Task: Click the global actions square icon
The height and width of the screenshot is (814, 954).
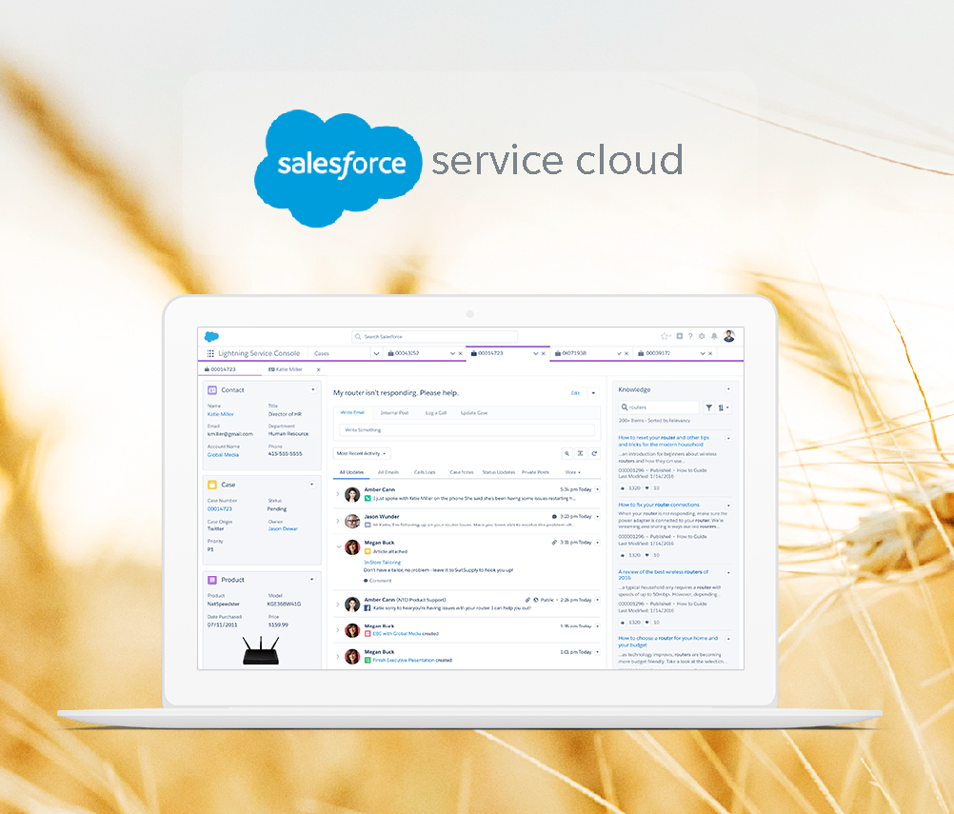Action: [680, 336]
